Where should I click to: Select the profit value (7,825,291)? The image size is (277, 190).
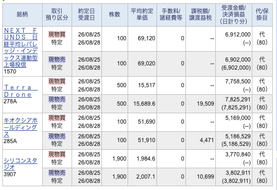236,108
